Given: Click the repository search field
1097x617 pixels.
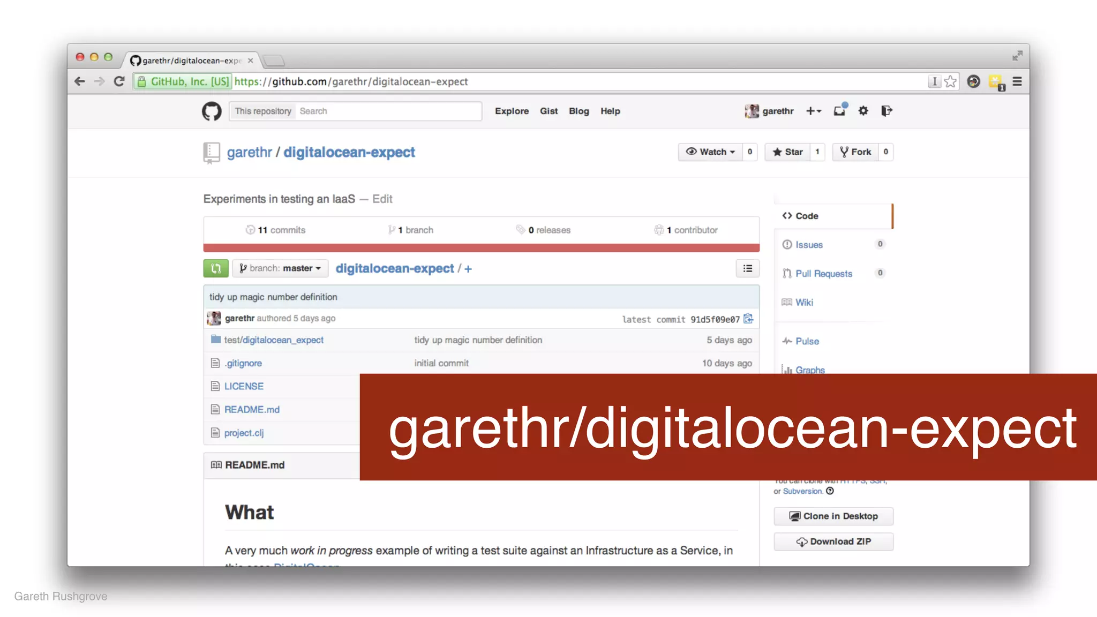Looking at the screenshot, I should (x=388, y=111).
